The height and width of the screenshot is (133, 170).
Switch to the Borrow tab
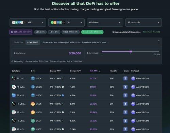pyautogui.click(x=18, y=42)
